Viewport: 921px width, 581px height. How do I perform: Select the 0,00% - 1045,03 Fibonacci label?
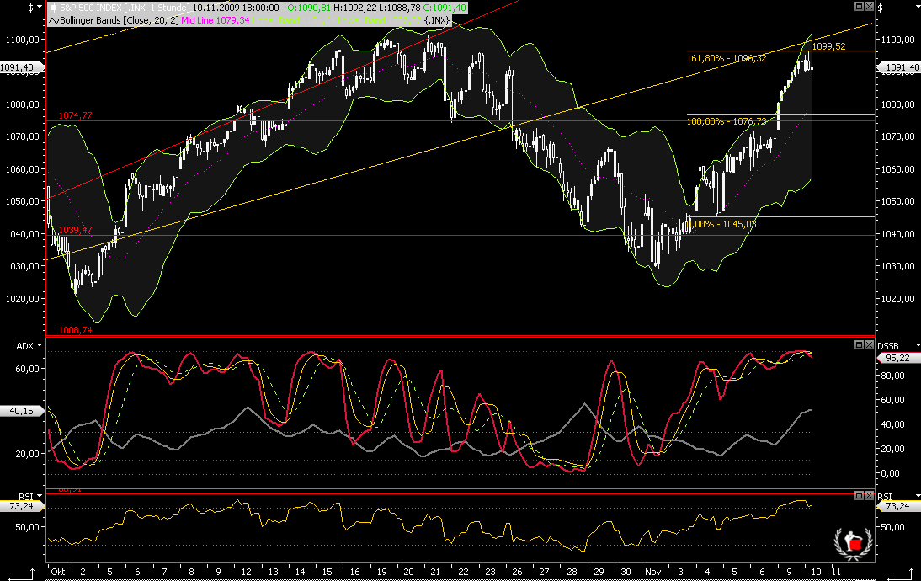[x=721, y=224]
